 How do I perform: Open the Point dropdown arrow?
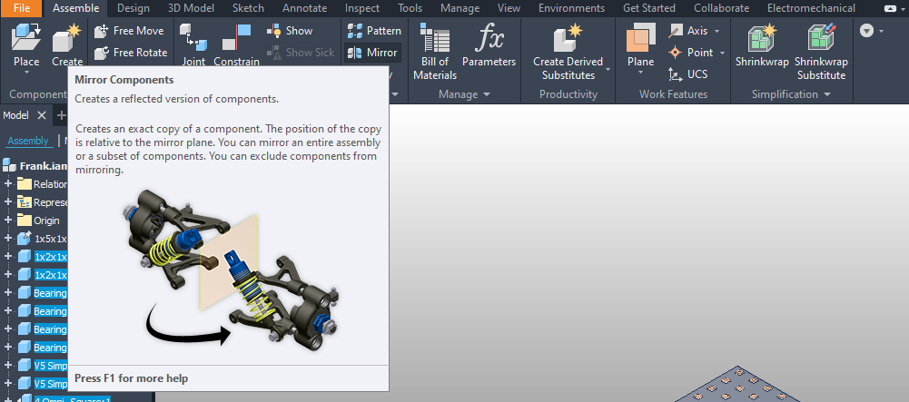pos(722,53)
